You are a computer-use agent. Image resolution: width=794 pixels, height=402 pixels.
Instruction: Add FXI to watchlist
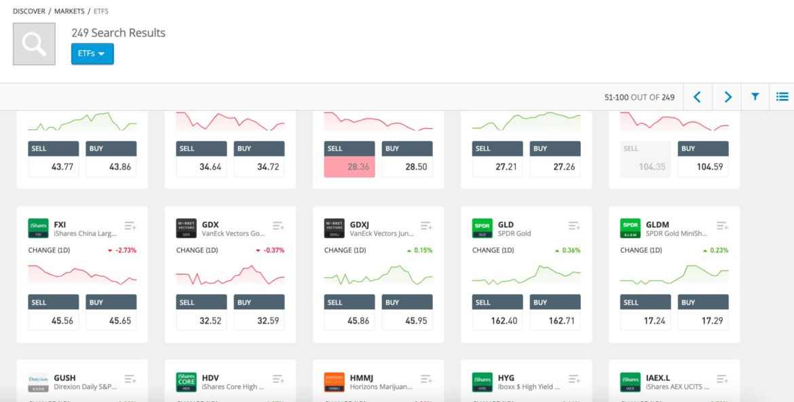coord(130,226)
